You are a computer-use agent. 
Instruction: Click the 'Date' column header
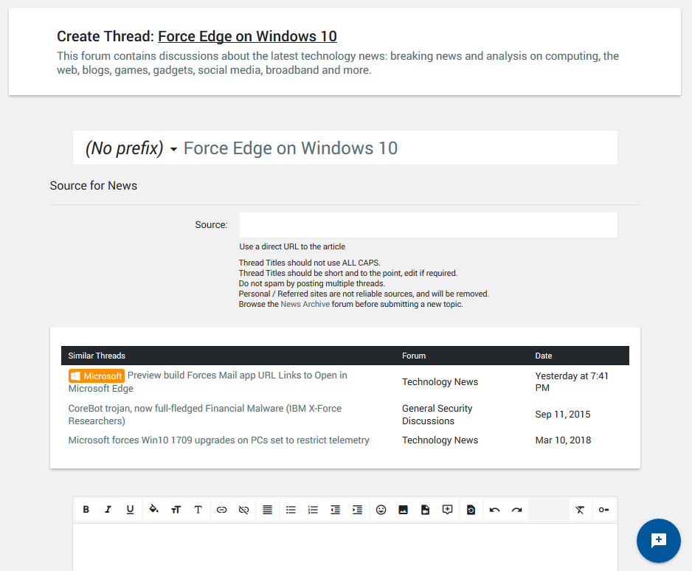pyautogui.click(x=544, y=356)
